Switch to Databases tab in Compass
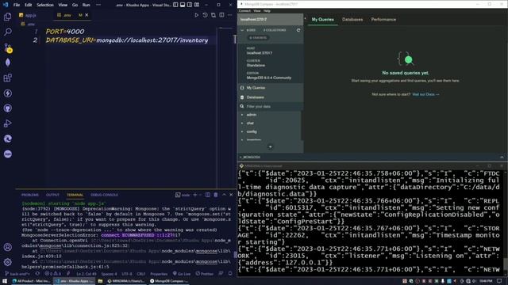This screenshot has height=285, width=508. pyautogui.click(x=352, y=19)
